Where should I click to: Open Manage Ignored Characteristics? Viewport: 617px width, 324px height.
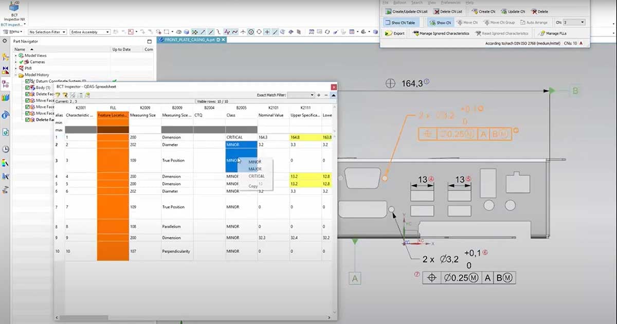[441, 33]
